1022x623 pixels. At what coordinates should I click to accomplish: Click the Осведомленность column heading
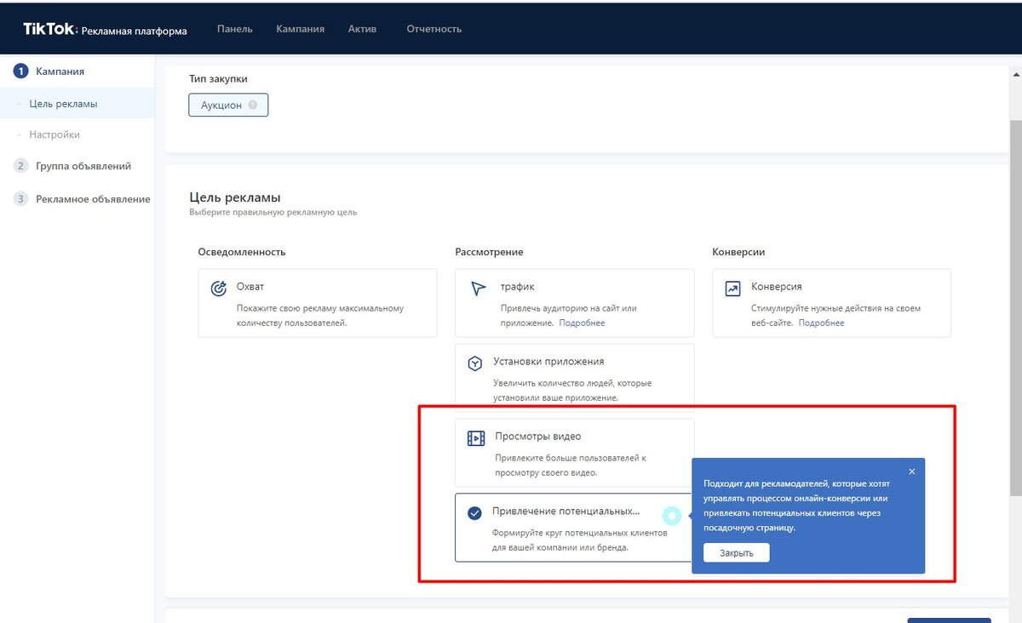pyautogui.click(x=242, y=252)
